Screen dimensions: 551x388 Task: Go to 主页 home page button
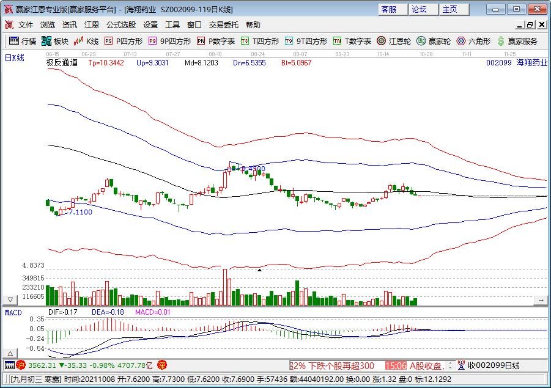(x=449, y=9)
